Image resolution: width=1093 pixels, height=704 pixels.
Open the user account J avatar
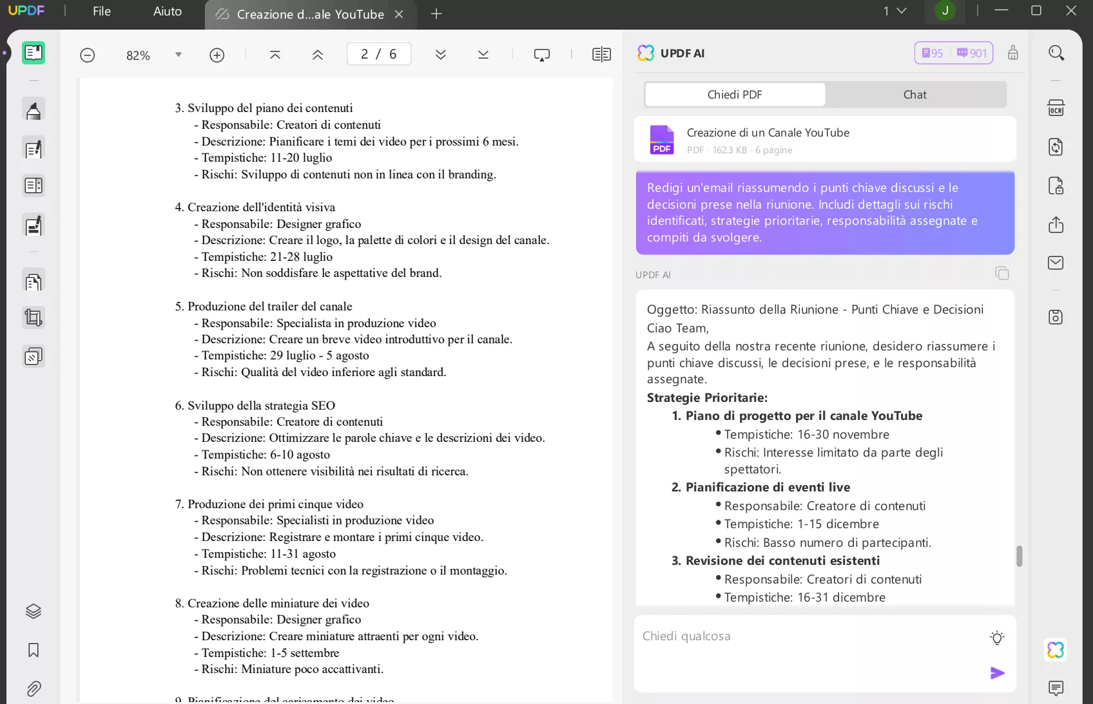945,10
